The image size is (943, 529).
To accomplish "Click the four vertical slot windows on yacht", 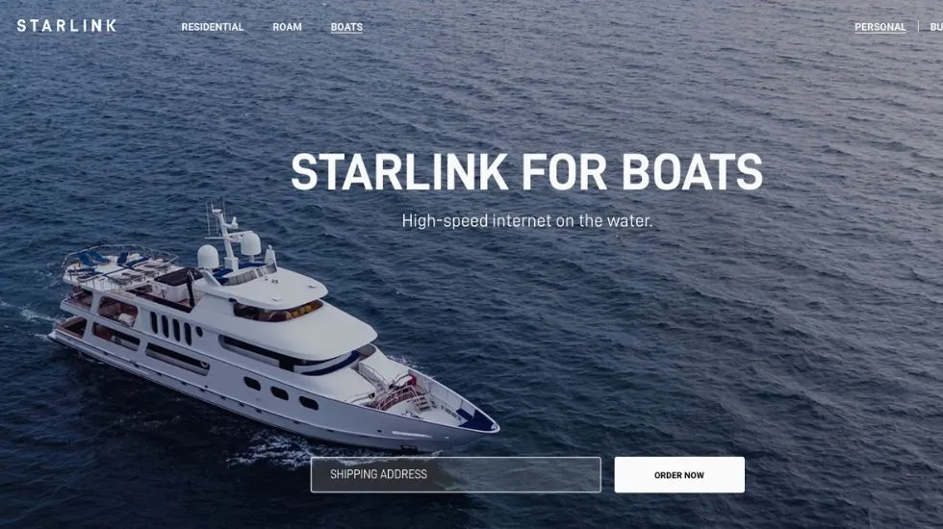I will pyautogui.click(x=171, y=328).
